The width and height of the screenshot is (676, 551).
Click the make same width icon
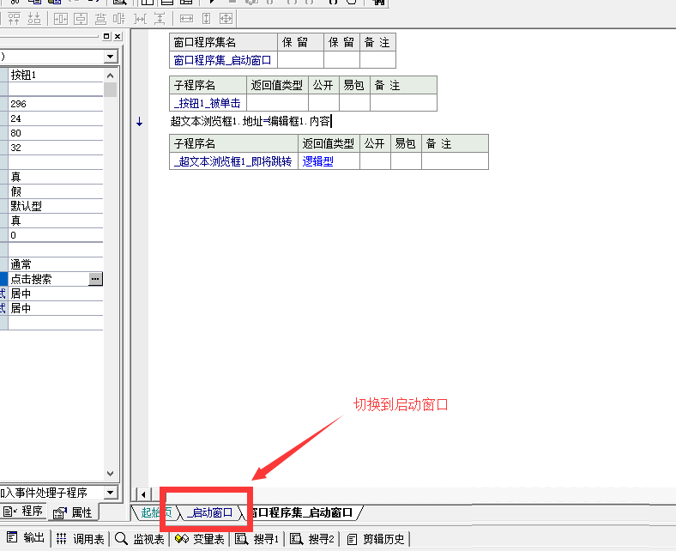(x=186, y=19)
